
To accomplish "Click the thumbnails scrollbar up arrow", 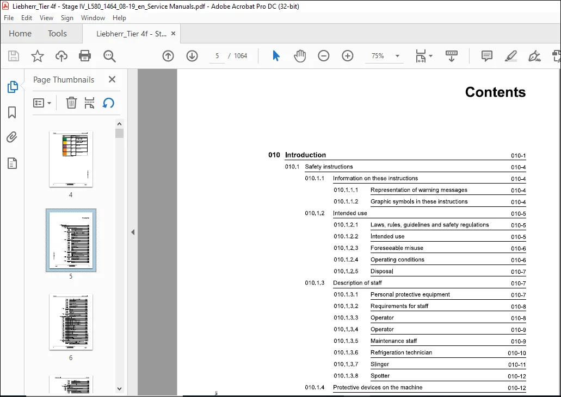I will (x=120, y=124).
